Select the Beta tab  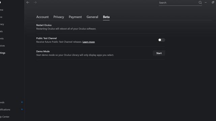point(106,17)
